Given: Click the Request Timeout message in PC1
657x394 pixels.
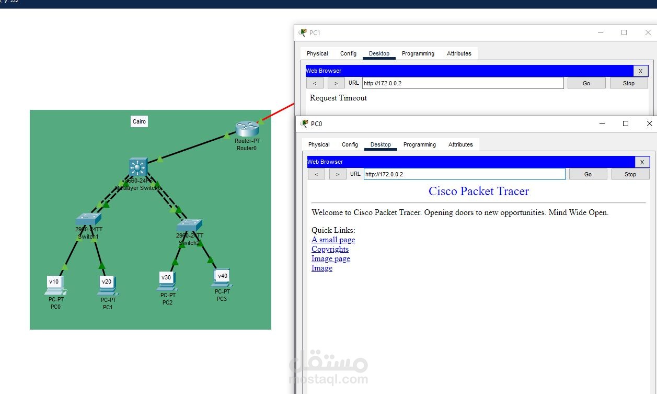Looking at the screenshot, I should click(339, 98).
